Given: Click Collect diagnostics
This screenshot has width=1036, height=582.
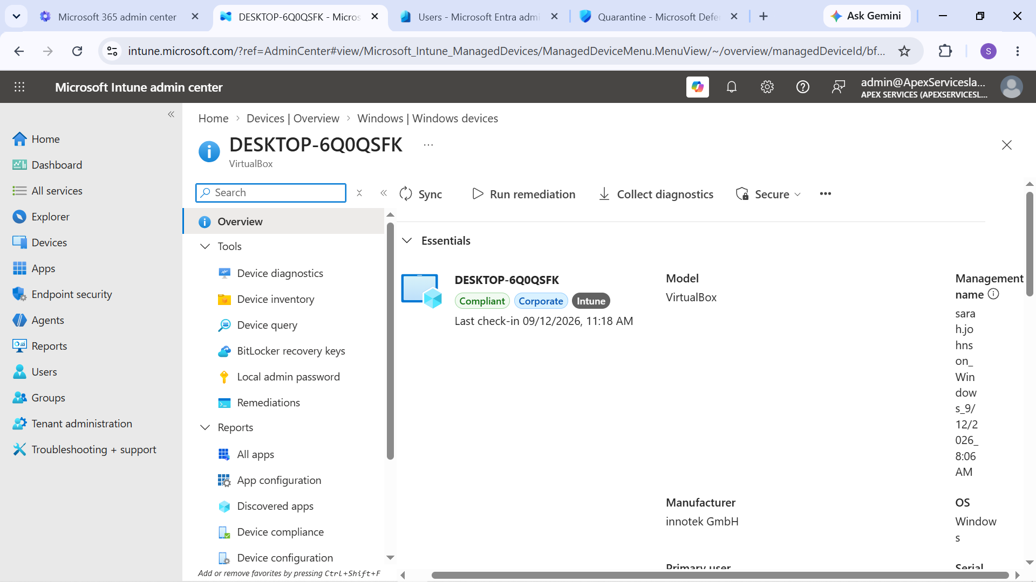Looking at the screenshot, I should point(656,194).
